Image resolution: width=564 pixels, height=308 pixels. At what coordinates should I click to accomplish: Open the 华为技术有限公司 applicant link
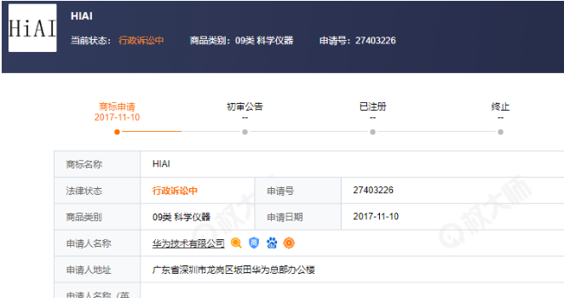[x=188, y=243]
